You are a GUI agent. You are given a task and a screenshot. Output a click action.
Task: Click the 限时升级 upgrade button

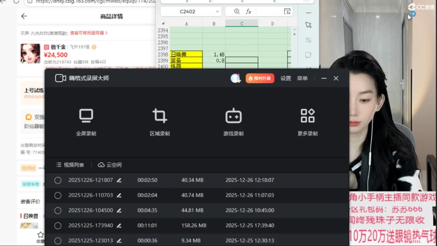(260, 78)
